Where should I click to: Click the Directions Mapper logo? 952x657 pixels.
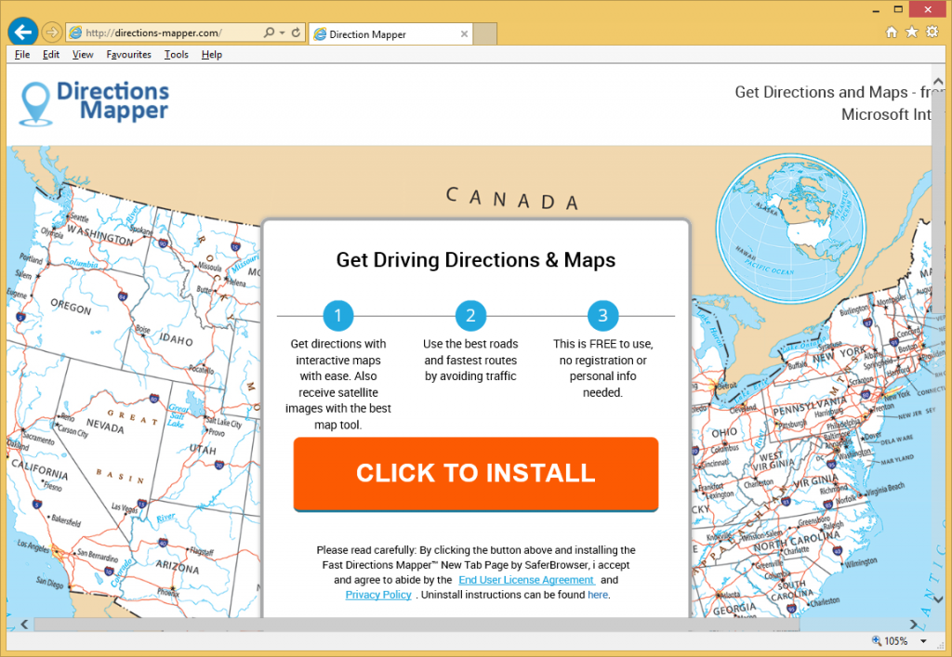[x=96, y=102]
